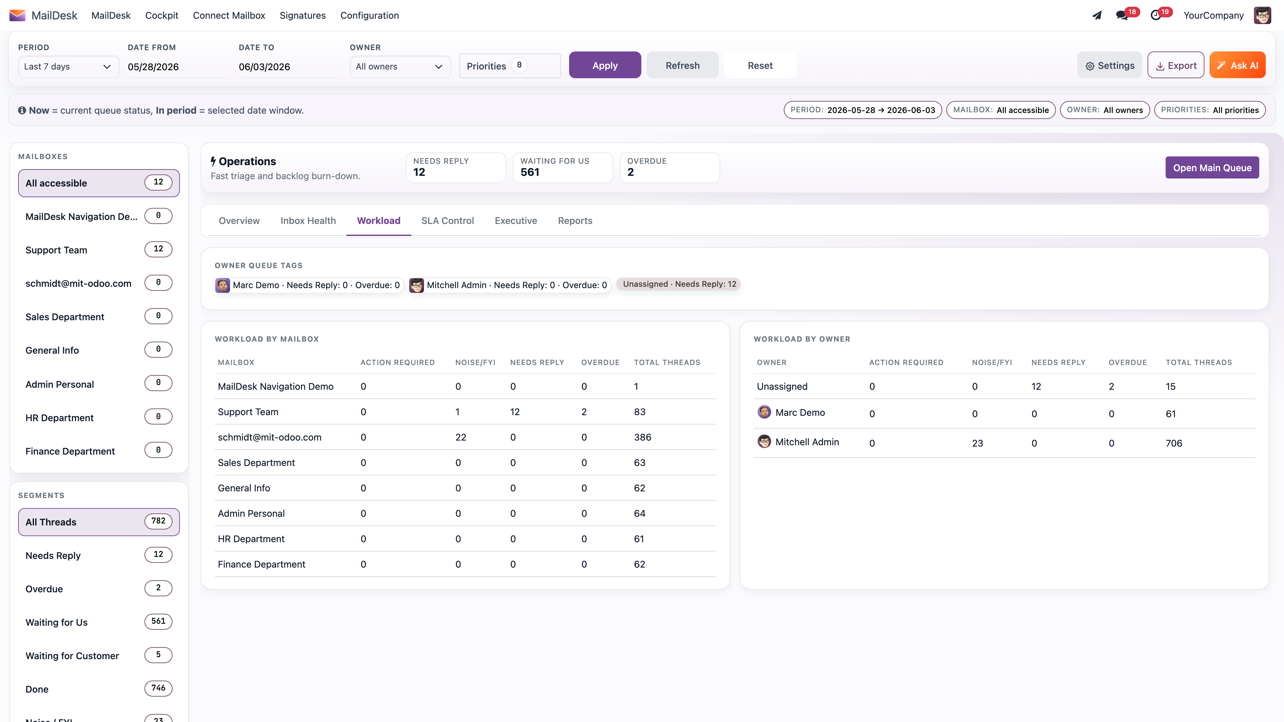
Task: Open the user avatar menu
Action: coord(1263,15)
